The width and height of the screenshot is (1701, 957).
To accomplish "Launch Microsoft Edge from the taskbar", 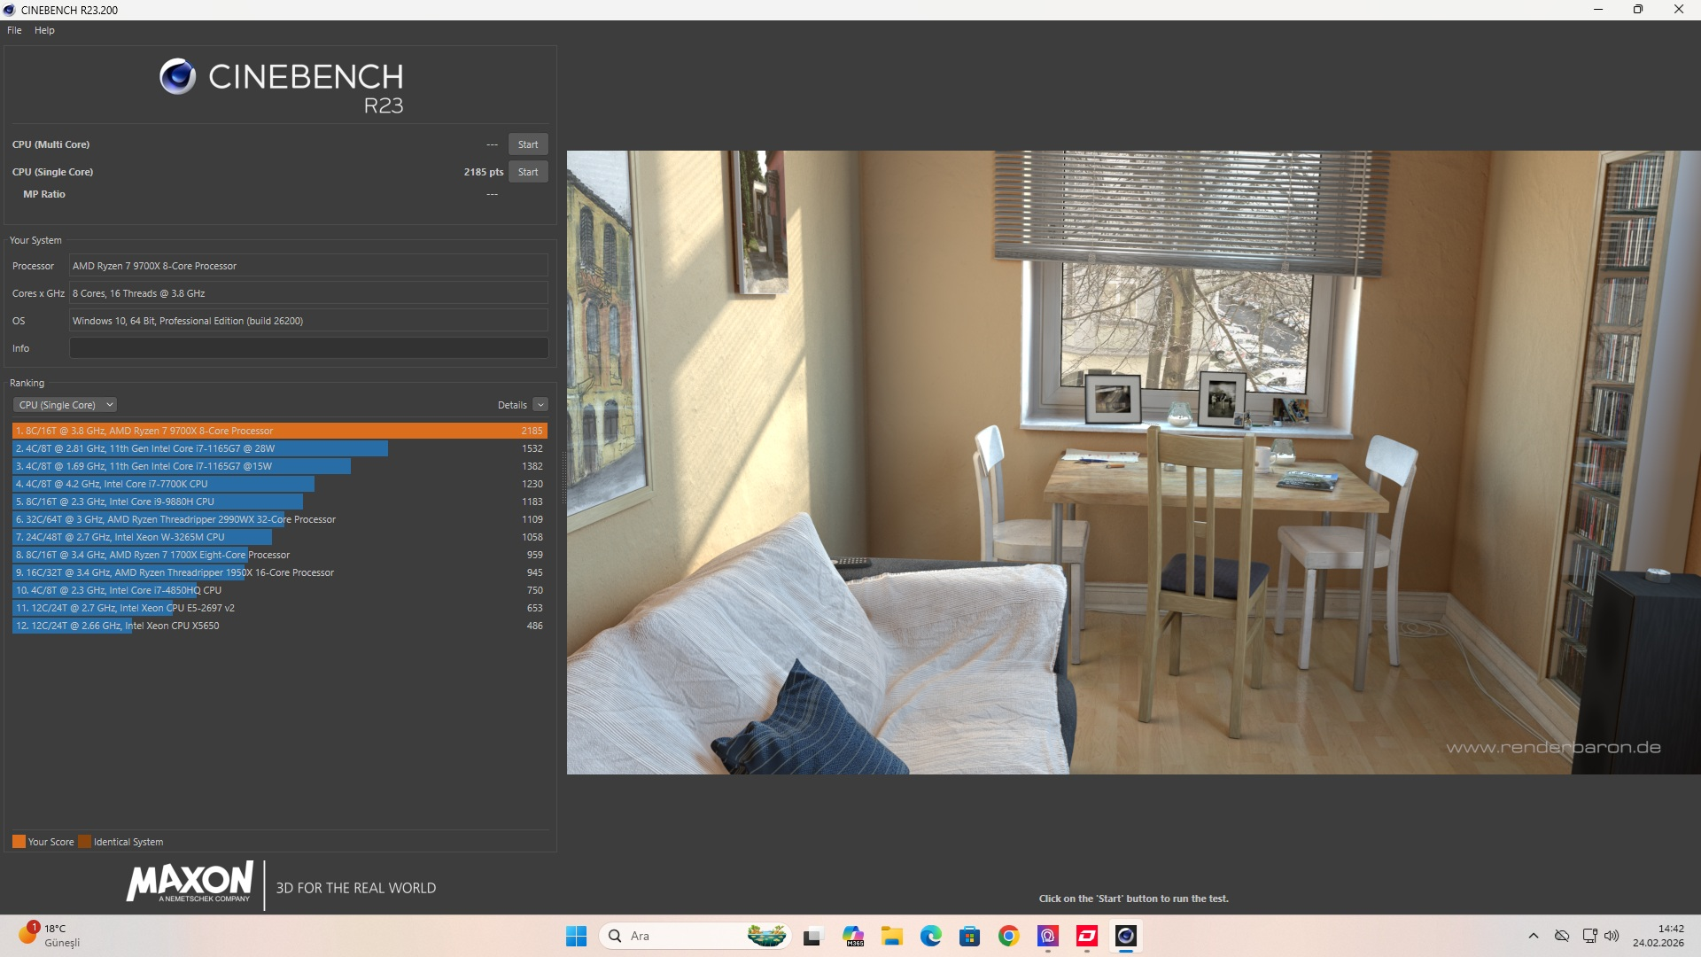I will point(930,936).
